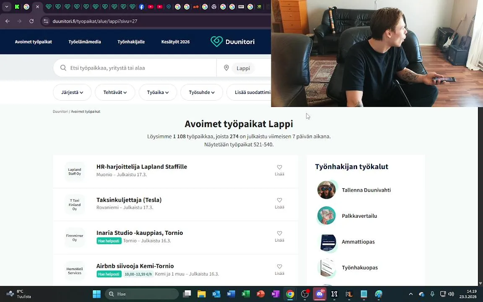Image resolution: width=483 pixels, height=302 pixels.
Task: Click the Duunitori heart logo
Action: (216, 41)
